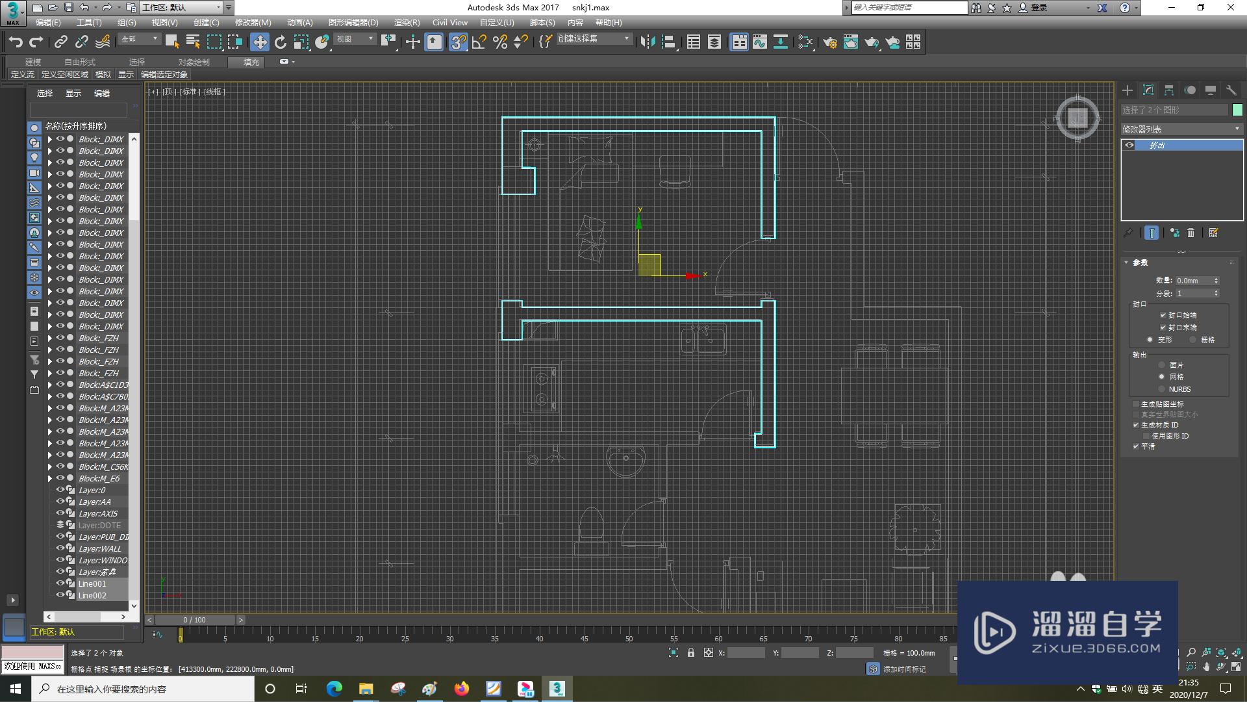This screenshot has width=1247, height=703.
Task: Toggle Cap Start (封口始端) checkbox
Action: (x=1163, y=315)
